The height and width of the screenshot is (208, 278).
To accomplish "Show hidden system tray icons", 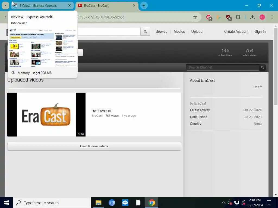I will click(223, 203).
